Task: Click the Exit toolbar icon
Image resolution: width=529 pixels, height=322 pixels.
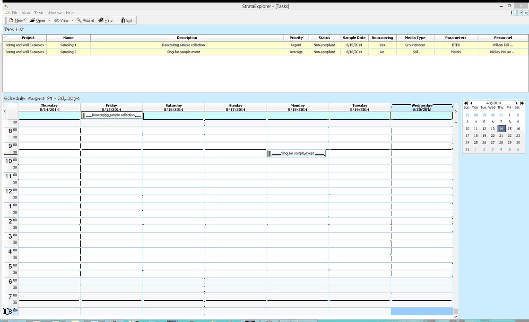Action: pos(123,20)
